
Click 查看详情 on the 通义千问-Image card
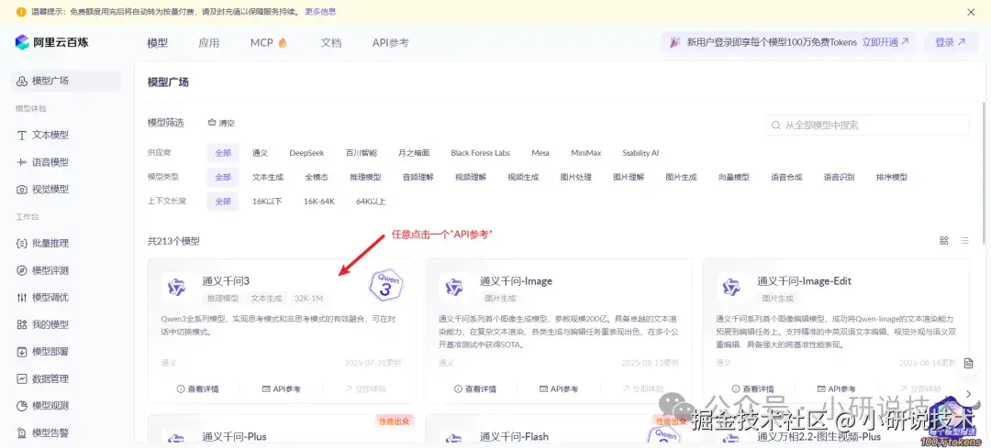[x=475, y=389]
